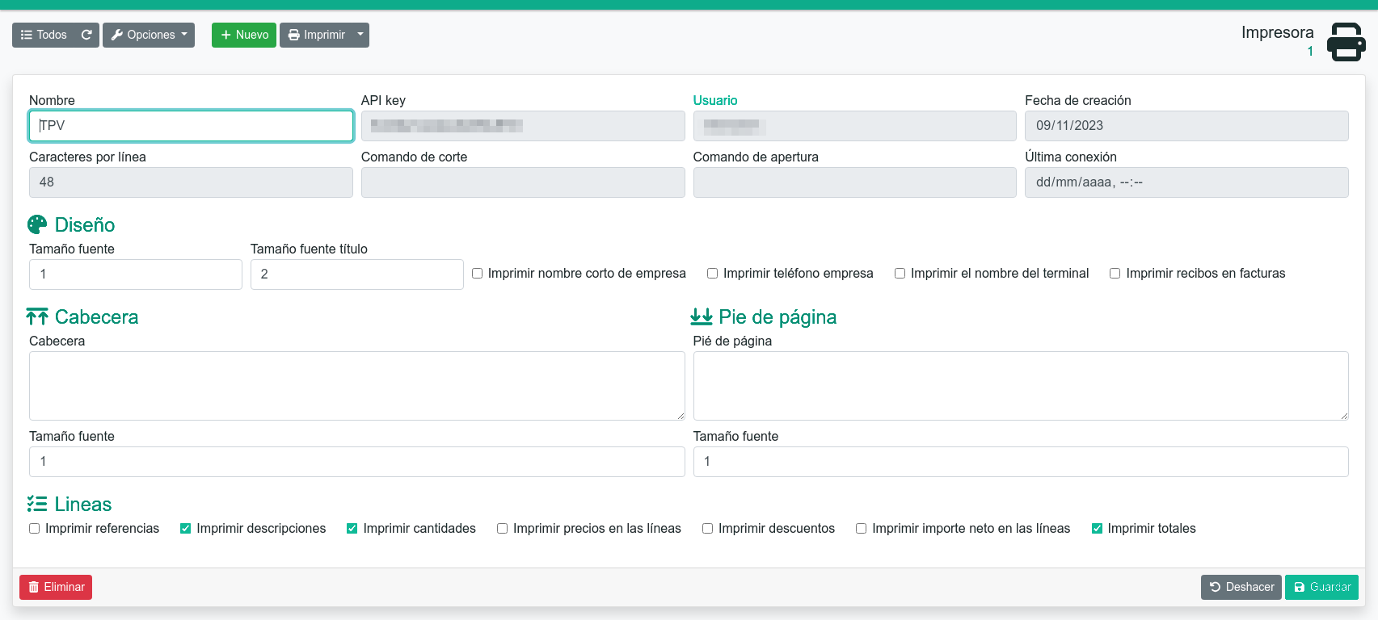Save the form with Guardar
Screen dimensions: 1378x620
coord(1321,587)
